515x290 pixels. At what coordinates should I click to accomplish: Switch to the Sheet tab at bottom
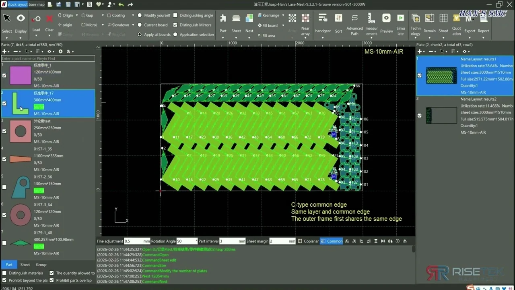point(25,265)
